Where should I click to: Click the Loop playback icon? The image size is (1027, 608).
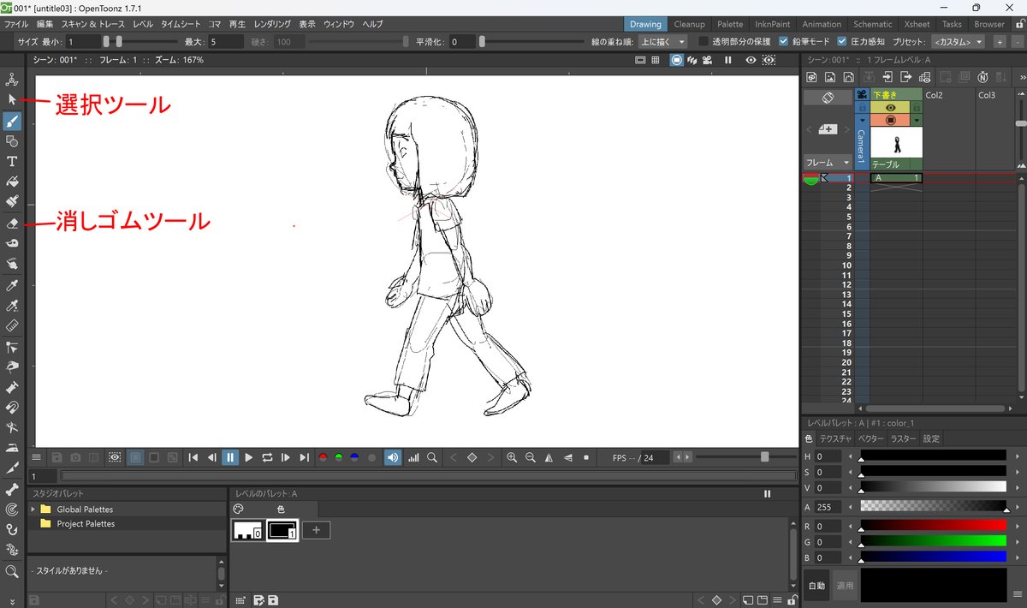[x=268, y=458]
